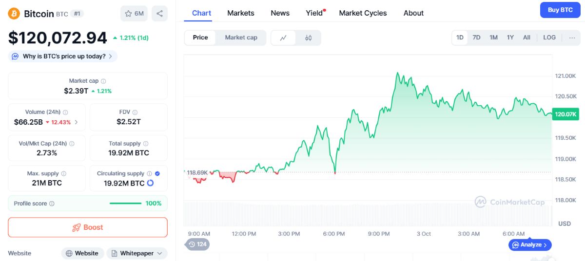This screenshot has width=585, height=261.
Task: Toggle LOG scale on the chart
Action: click(x=549, y=37)
